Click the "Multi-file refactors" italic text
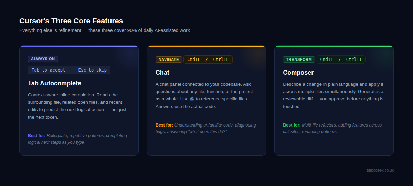 [324, 125]
